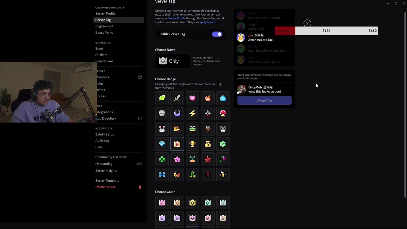Choose the red maple leaf badge

click(x=208, y=159)
